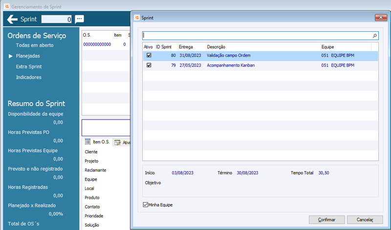
Task: Click the Cancelar button
Action: 365,220
